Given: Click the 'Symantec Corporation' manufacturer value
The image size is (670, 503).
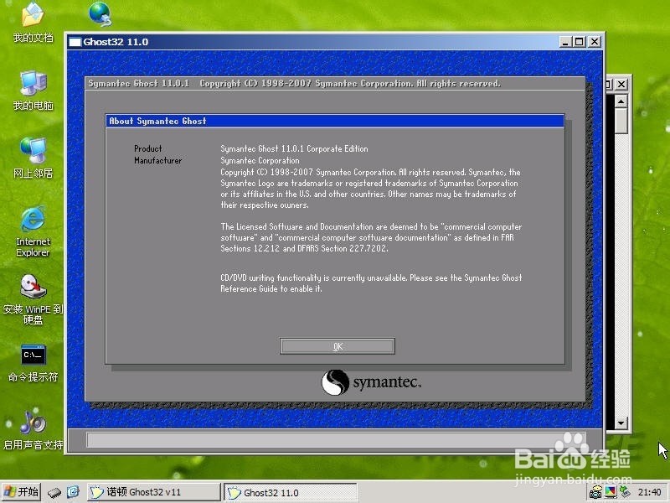Looking at the screenshot, I should [x=260, y=161].
